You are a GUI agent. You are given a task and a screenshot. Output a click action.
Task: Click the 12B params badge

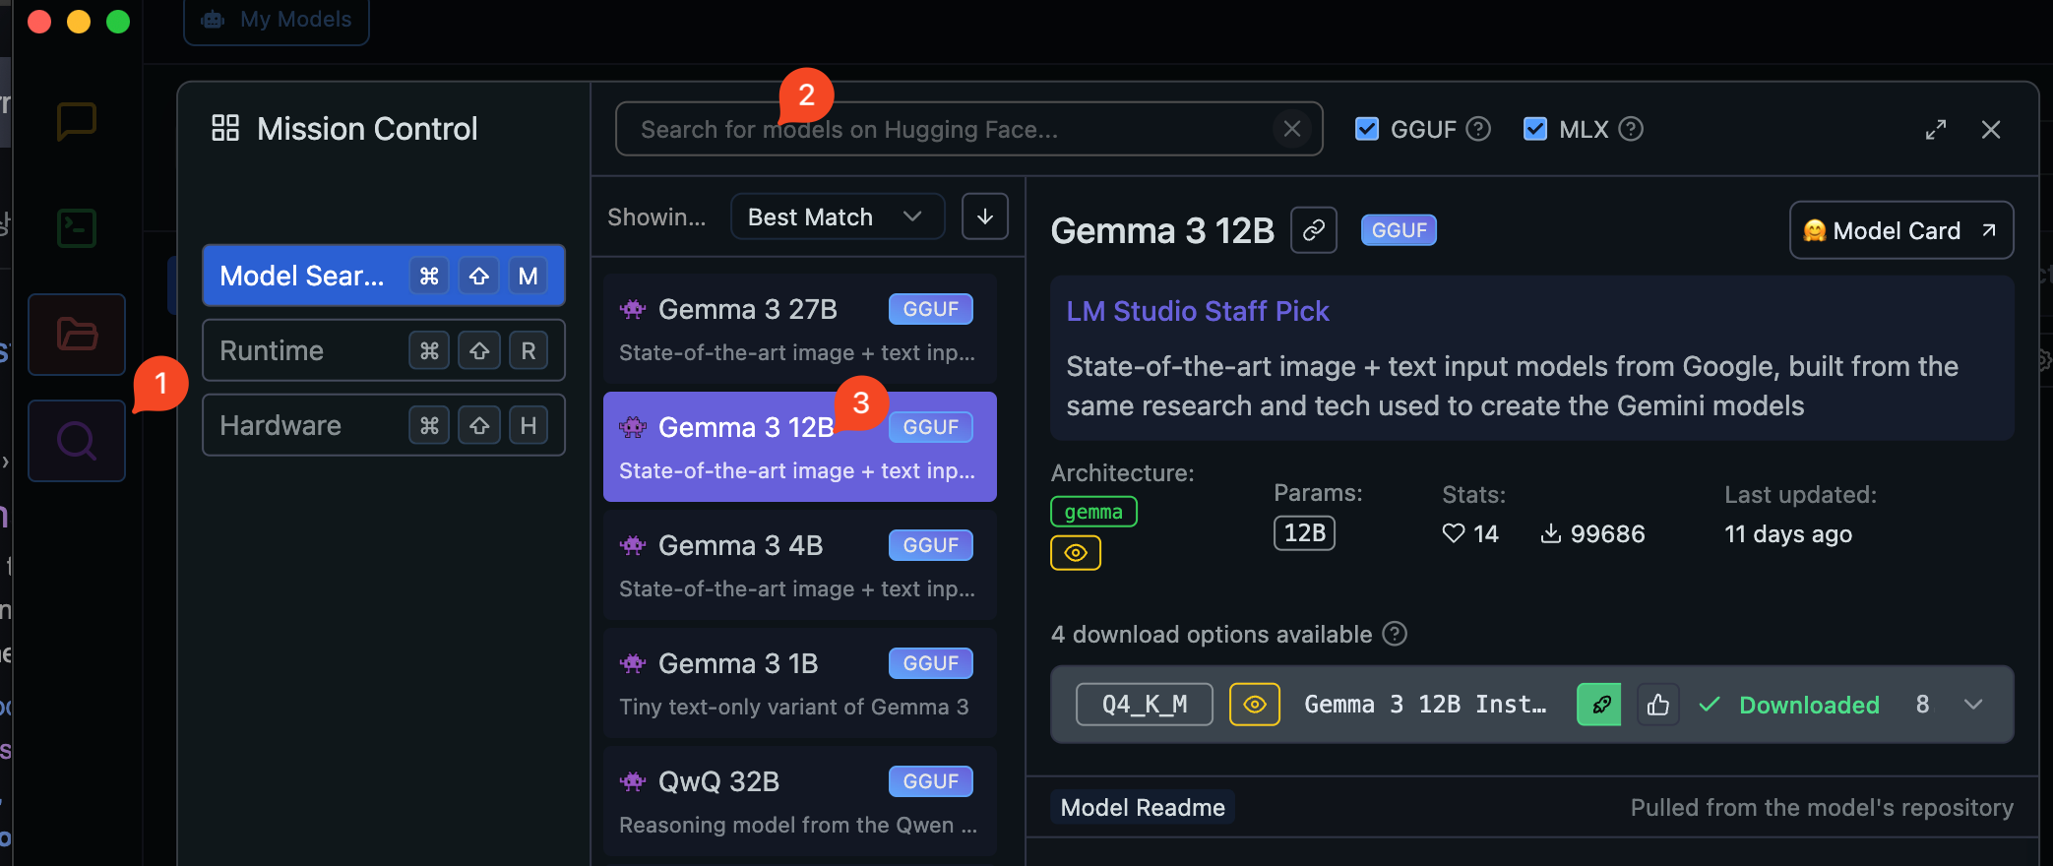point(1305,533)
